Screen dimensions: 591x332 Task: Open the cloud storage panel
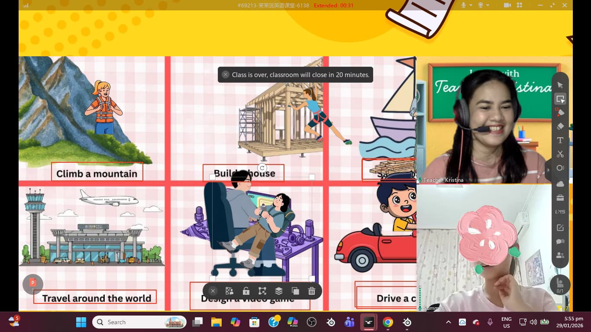tap(560, 184)
